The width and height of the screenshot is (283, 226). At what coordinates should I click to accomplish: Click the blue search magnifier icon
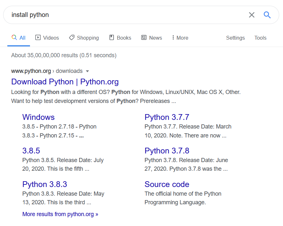tap(267, 15)
